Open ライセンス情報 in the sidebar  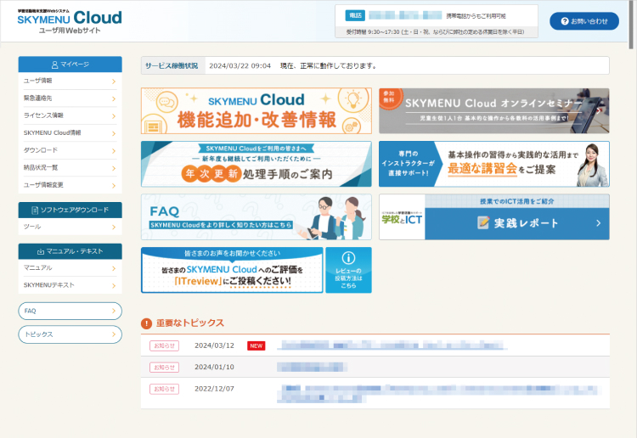[x=70, y=115]
